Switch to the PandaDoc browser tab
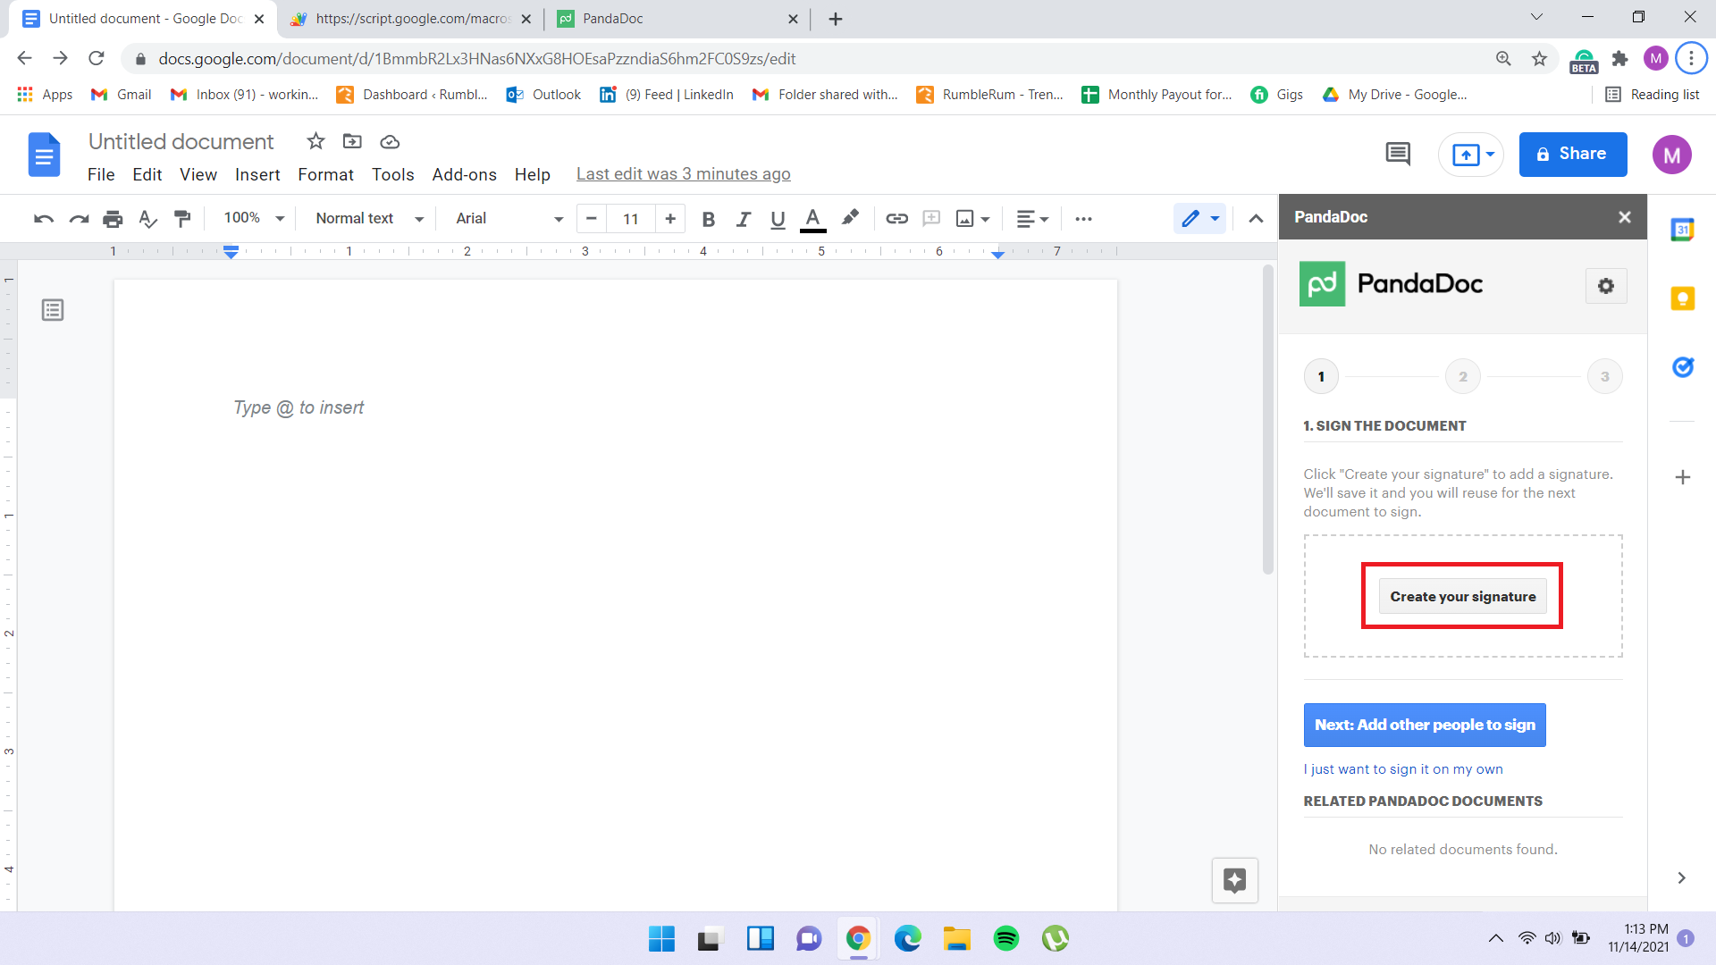The height and width of the screenshot is (965, 1716). click(678, 19)
